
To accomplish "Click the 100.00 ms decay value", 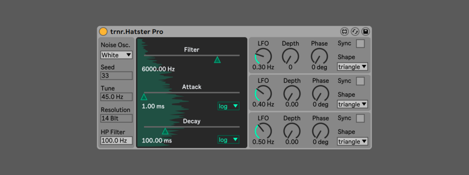I will tap(157, 141).
